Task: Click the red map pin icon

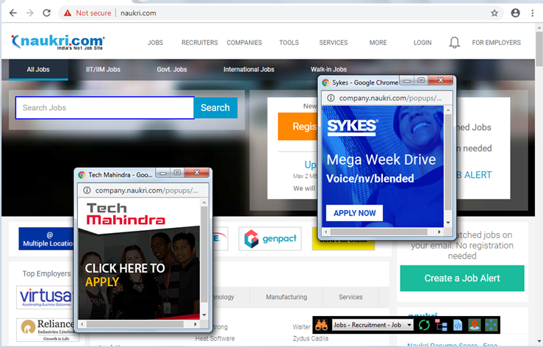Action: (x=474, y=325)
